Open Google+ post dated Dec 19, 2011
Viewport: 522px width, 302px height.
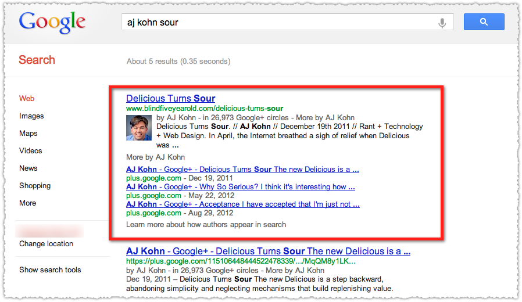tap(242, 169)
